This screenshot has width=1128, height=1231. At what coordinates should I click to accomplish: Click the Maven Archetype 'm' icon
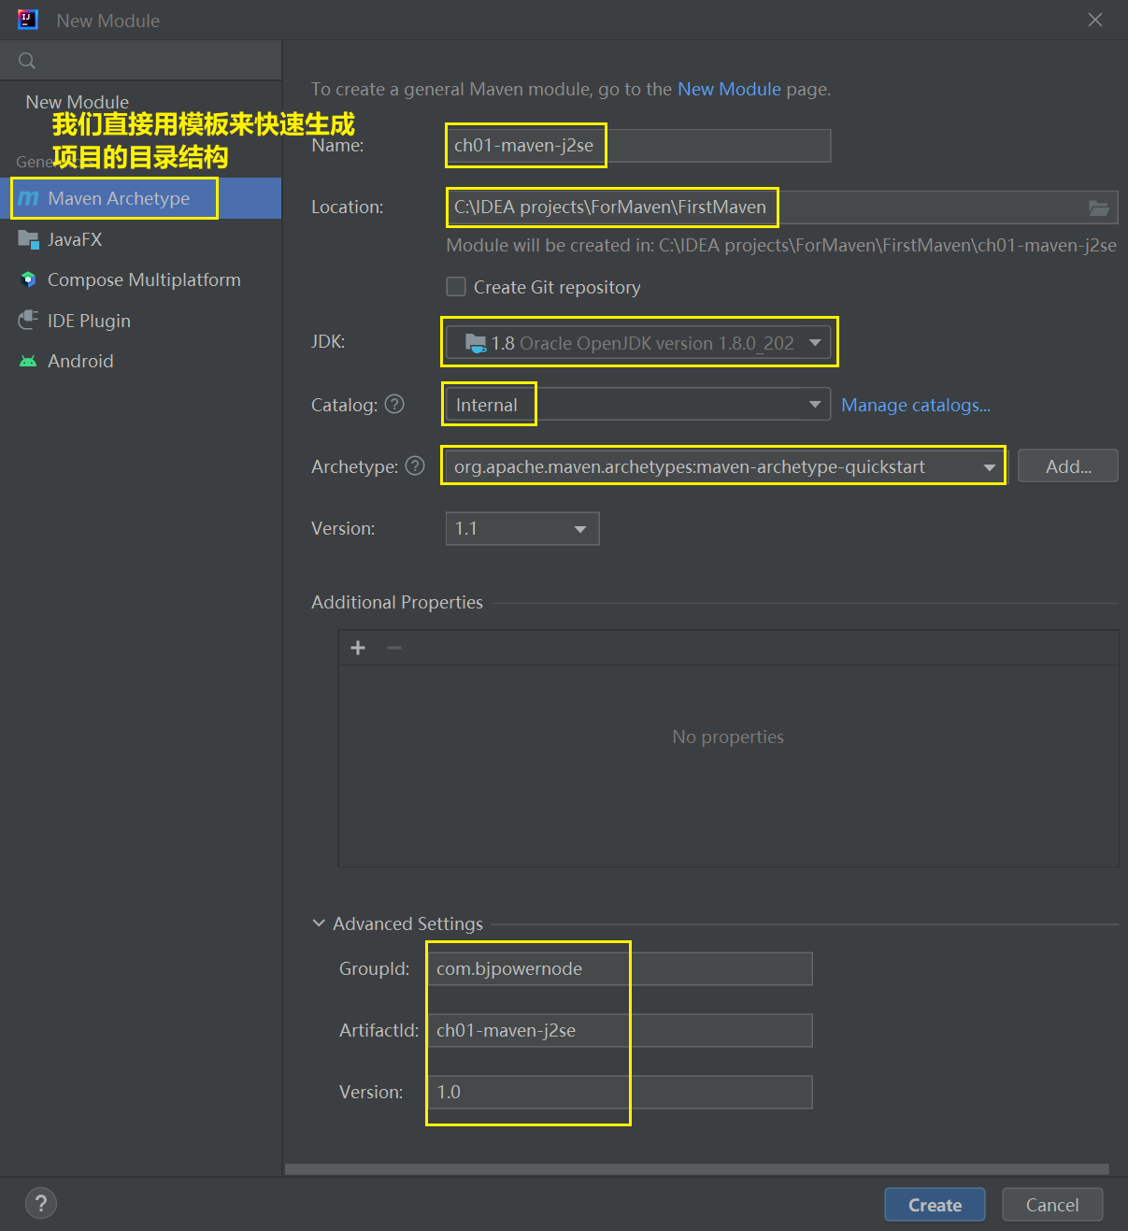(29, 198)
